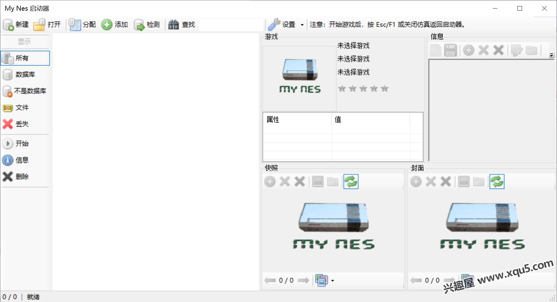
Task: Click the lighter X delete icon in 信息 toolbar
Action: click(x=484, y=50)
